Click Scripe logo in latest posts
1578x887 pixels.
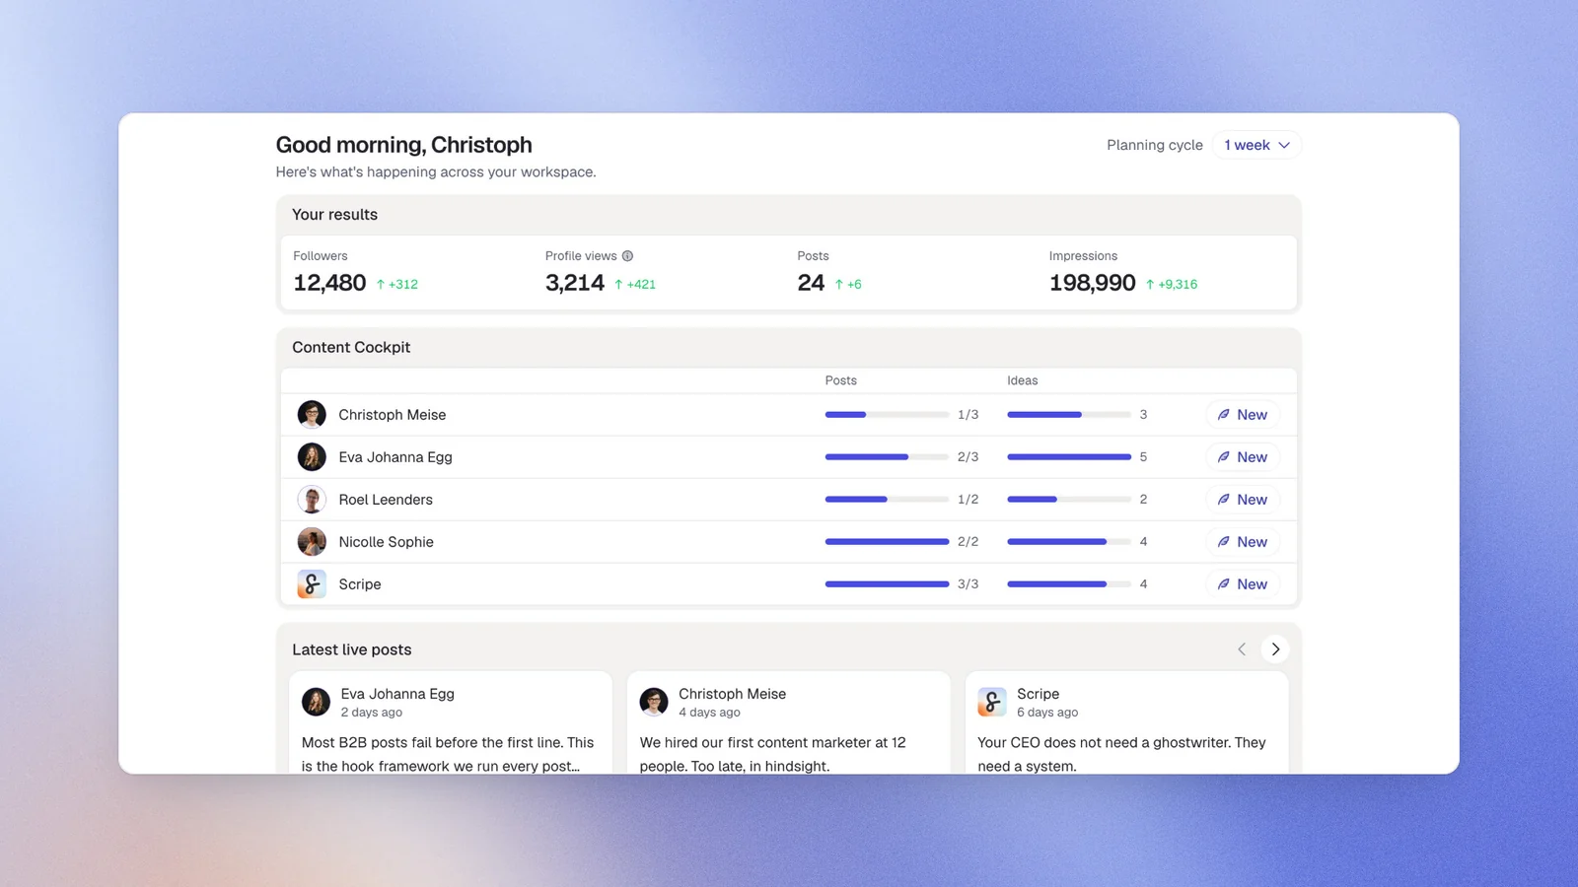(992, 702)
